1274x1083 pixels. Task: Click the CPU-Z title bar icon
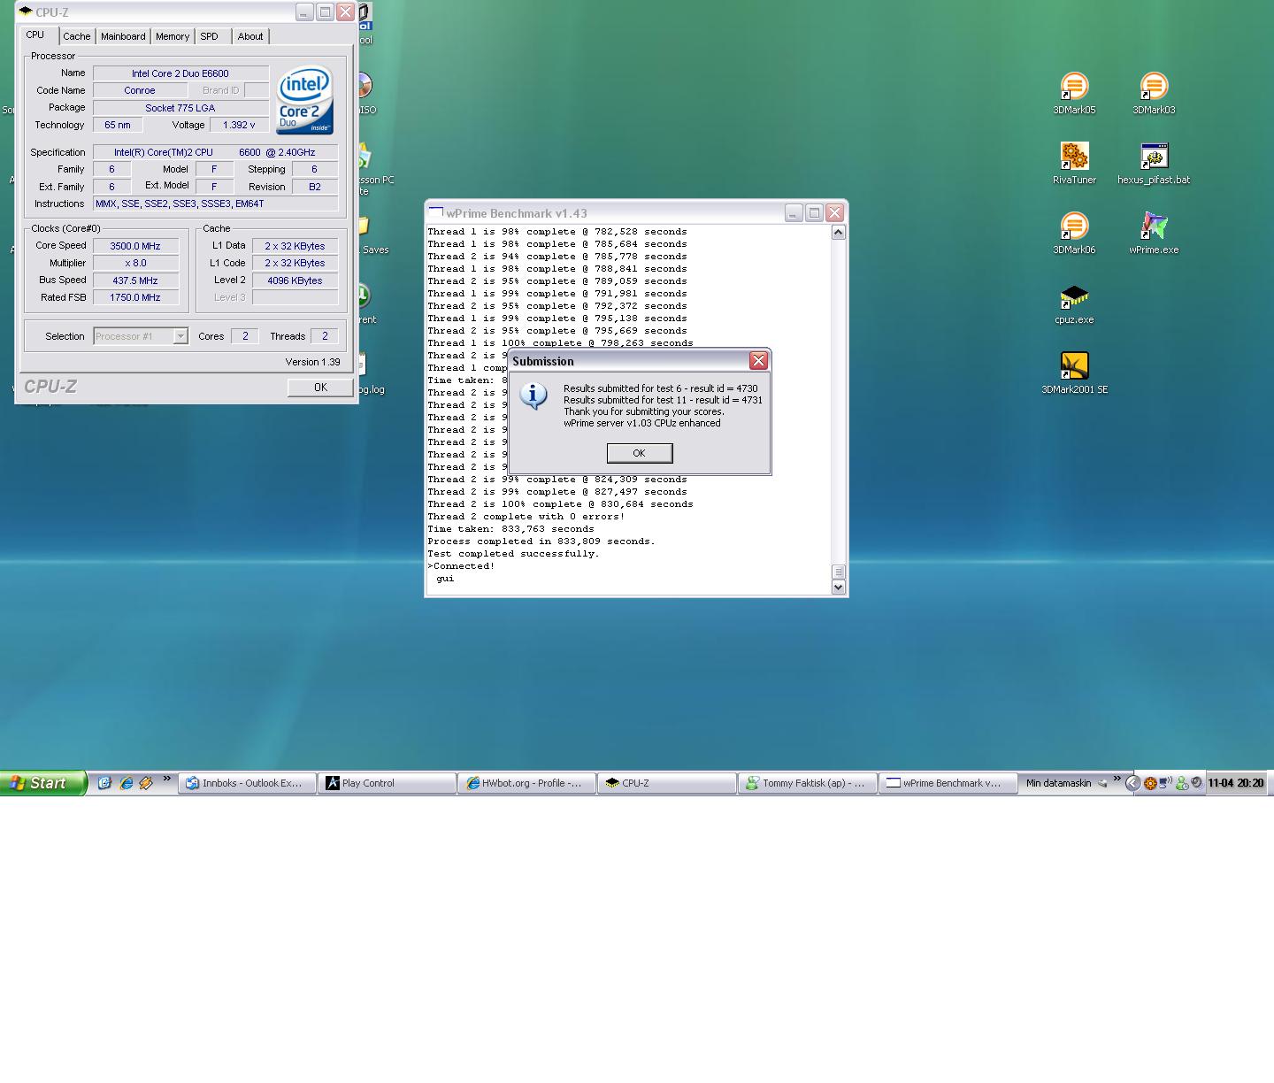[26, 12]
